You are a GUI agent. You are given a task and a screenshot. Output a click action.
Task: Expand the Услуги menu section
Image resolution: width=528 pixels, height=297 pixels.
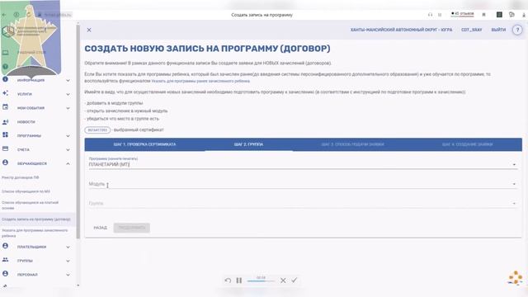68,94
